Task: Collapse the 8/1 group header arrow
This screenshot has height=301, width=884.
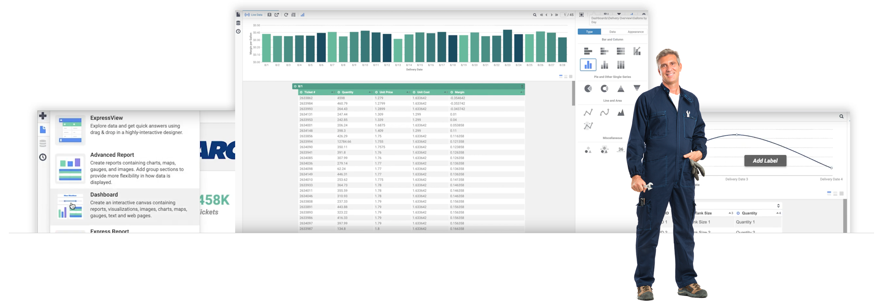Action: (522, 86)
